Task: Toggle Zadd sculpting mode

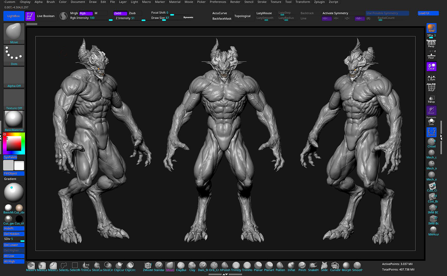Action: click(x=120, y=13)
